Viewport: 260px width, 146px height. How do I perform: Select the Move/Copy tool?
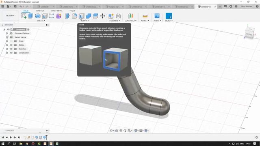tap(102, 16)
